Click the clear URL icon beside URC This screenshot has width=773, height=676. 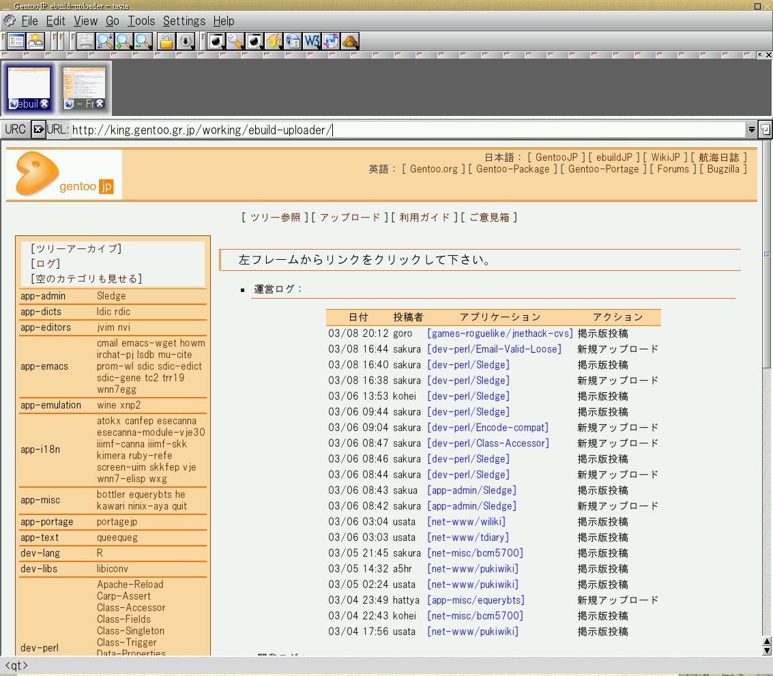pyautogui.click(x=38, y=130)
